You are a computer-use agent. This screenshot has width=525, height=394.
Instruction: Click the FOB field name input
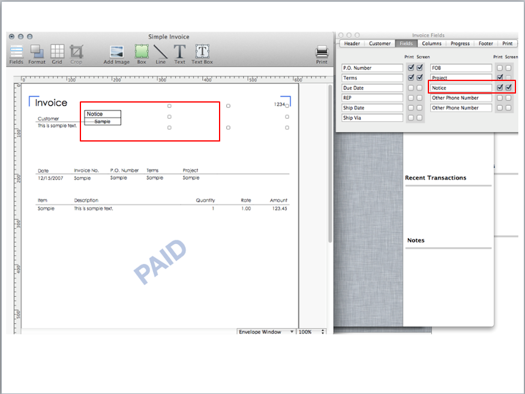coord(461,68)
